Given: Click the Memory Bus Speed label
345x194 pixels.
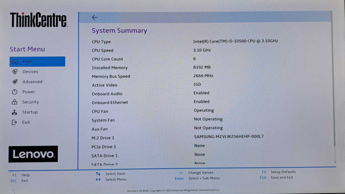Looking at the screenshot, I should point(111,77).
